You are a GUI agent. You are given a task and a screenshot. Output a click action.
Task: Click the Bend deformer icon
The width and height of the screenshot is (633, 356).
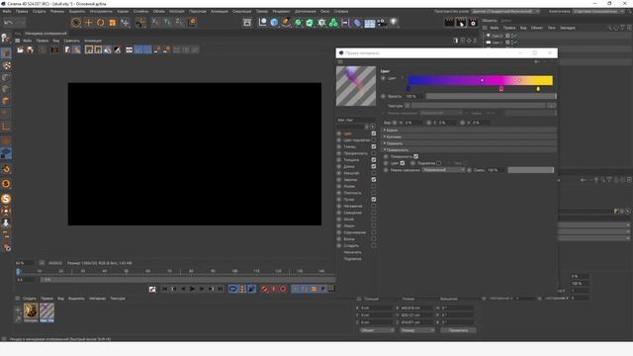coord(357,23)
